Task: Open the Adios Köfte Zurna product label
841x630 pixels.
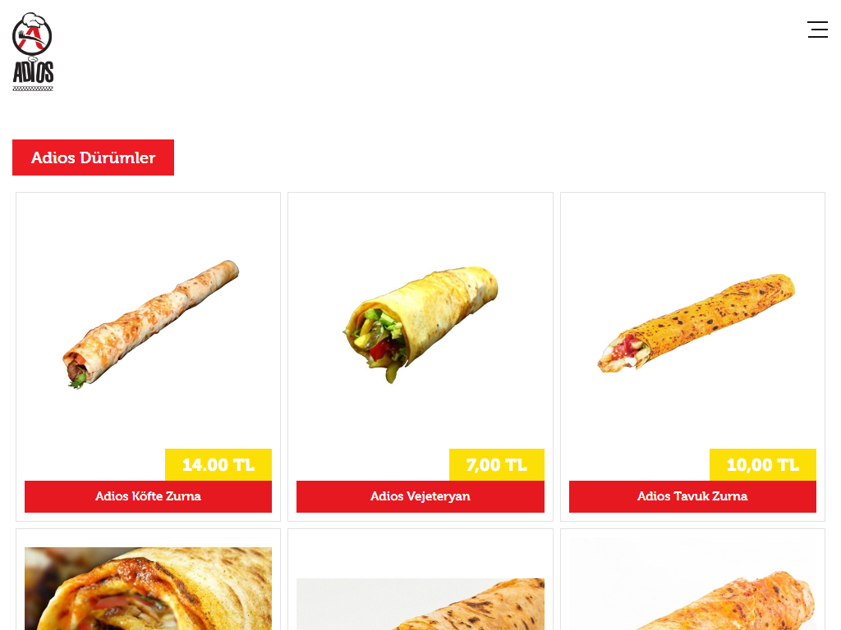Action: coord(148,496)
